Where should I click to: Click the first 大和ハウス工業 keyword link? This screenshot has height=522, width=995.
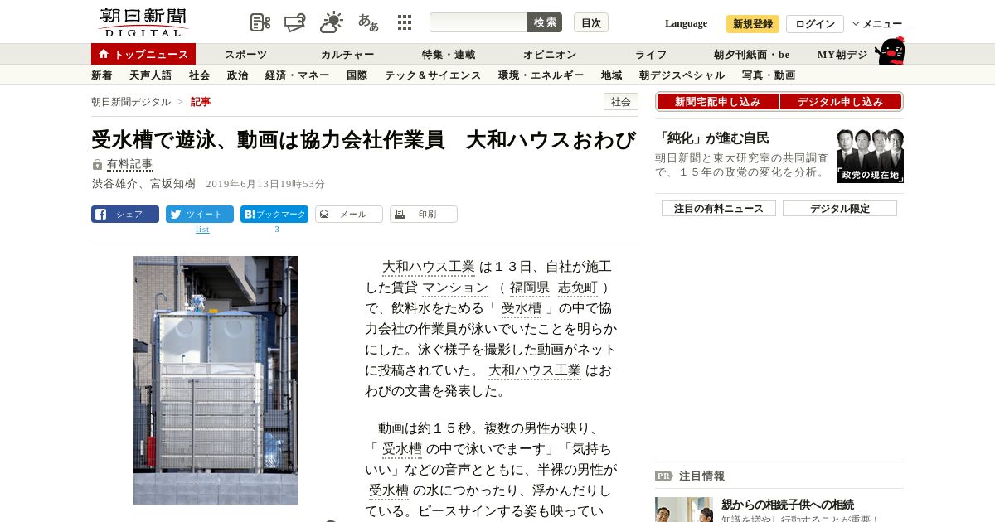pyautogui.click(x=429, y=267)
